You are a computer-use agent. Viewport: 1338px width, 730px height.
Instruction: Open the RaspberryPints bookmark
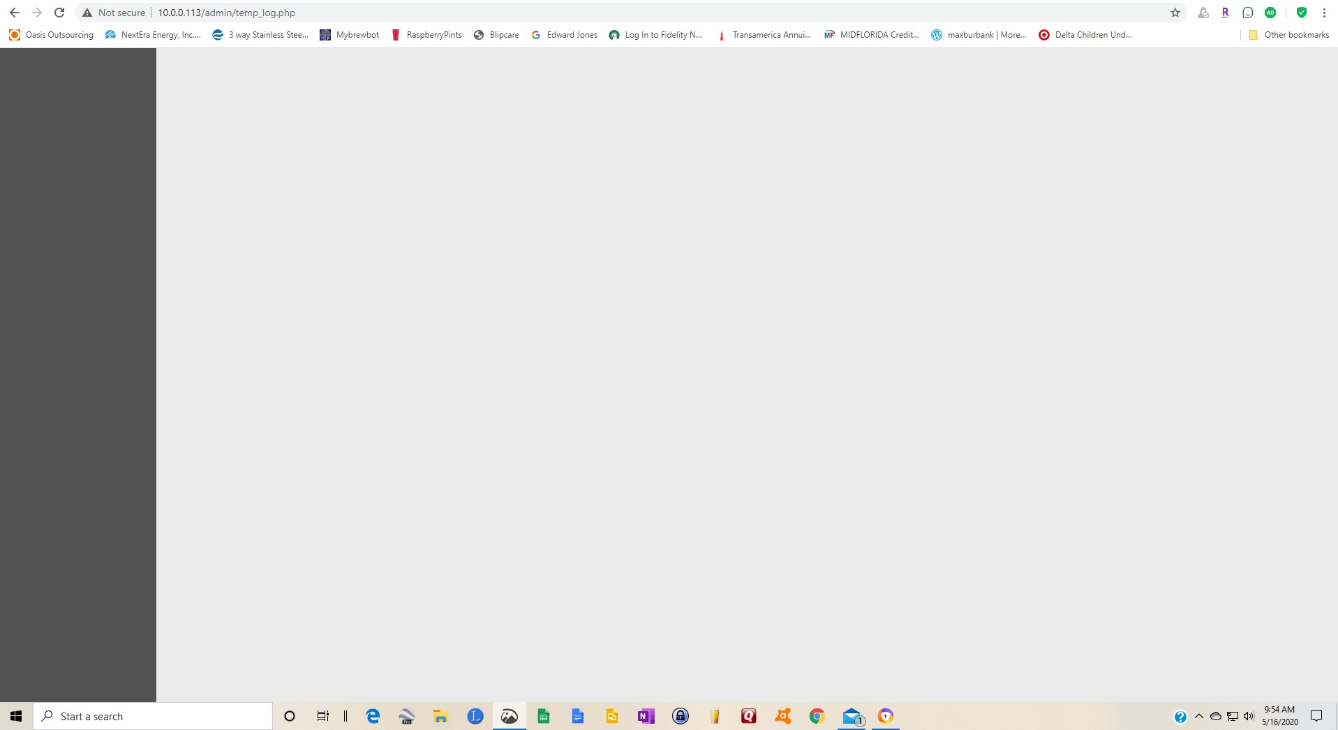pos(426,35)
